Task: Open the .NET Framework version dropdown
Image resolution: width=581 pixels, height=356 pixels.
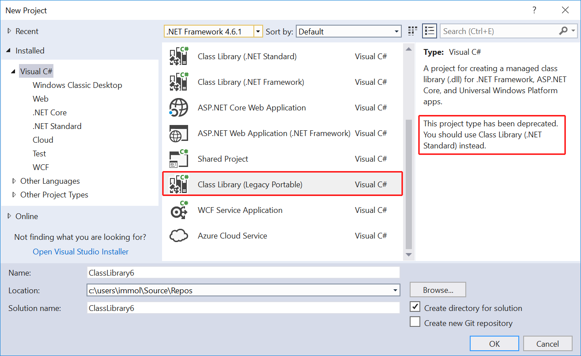Action: [x=258, y=31]
